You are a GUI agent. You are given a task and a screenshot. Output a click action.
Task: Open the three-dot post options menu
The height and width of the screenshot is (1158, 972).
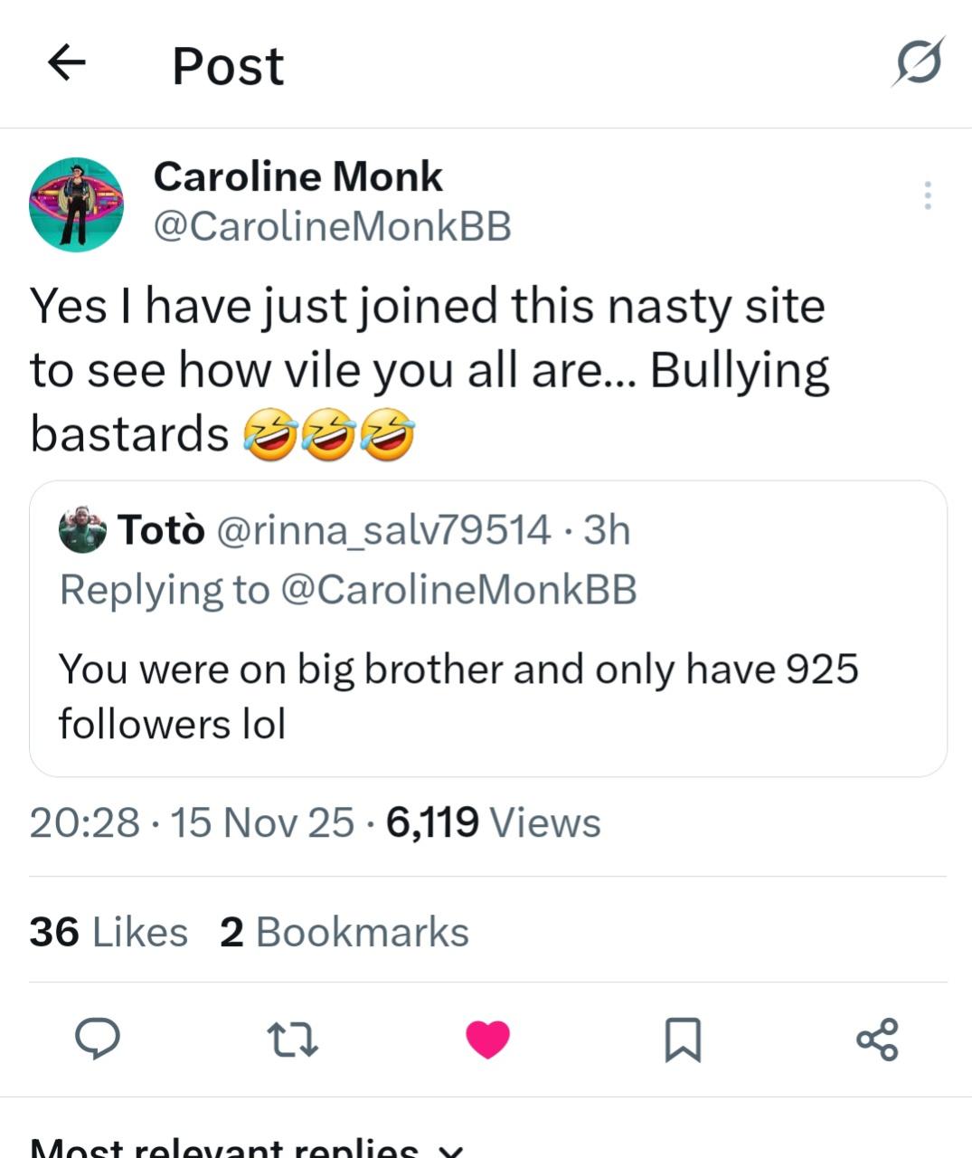928,195
